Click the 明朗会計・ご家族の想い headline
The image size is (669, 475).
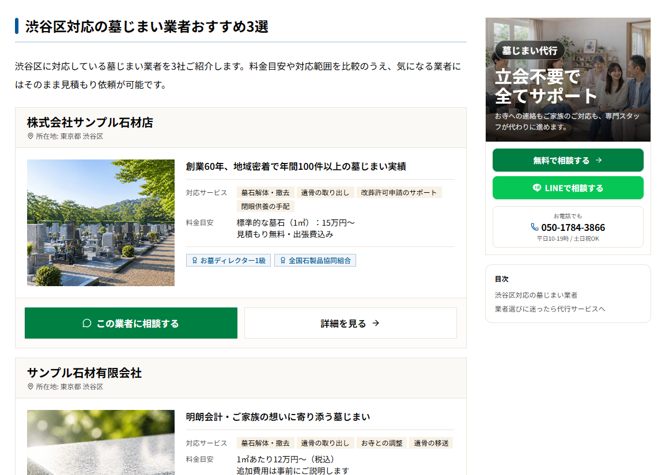click(x=278, y=417)
